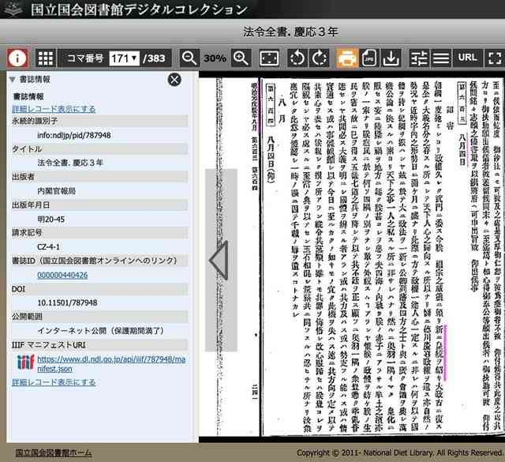The width and height of the screenshot is (505, 462).
Task: Zoom in with the plus magnifier
Action: 241,58
